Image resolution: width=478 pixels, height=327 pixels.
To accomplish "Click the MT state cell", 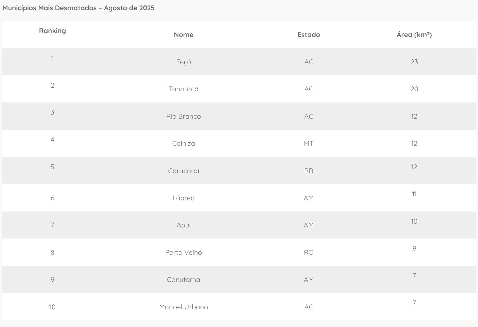I will (308, 144).
